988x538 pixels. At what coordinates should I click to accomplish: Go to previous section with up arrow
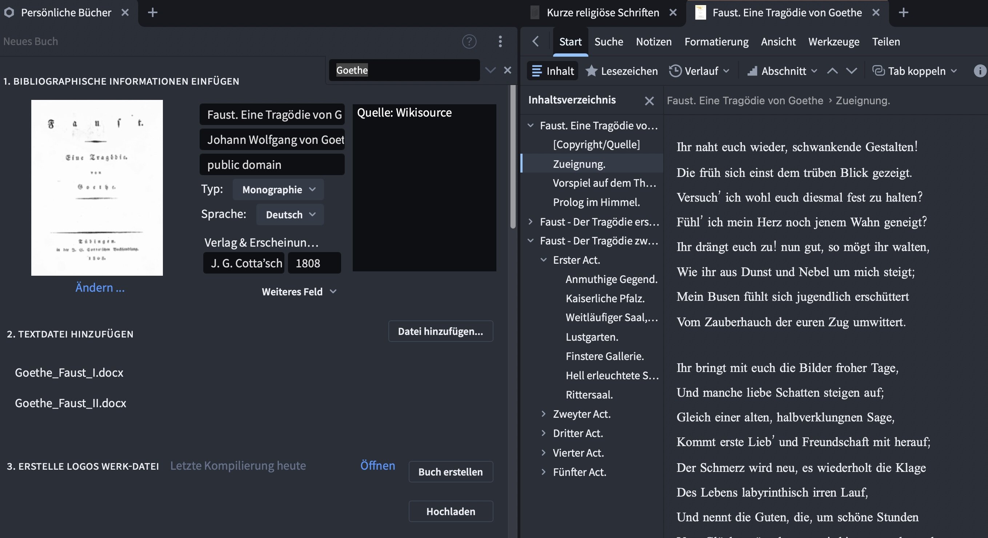pos(832,71)
